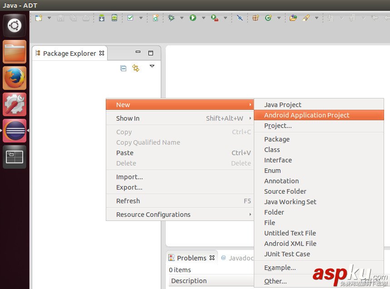This screenshot has width=390, height=289.
Task: Select Java Working Set from submenu
Action: [x=319, y=202]
